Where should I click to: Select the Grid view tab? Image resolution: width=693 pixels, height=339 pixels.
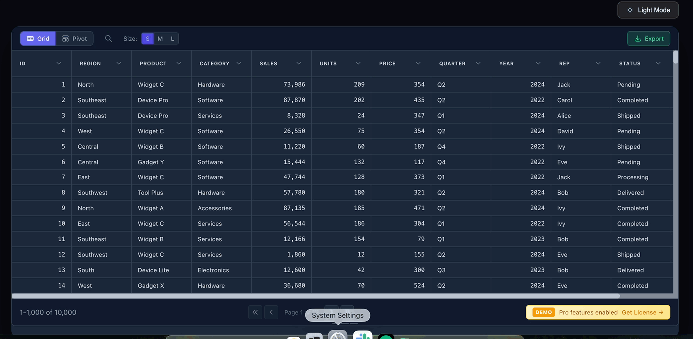pyautogui.click(x=38, y=39)
